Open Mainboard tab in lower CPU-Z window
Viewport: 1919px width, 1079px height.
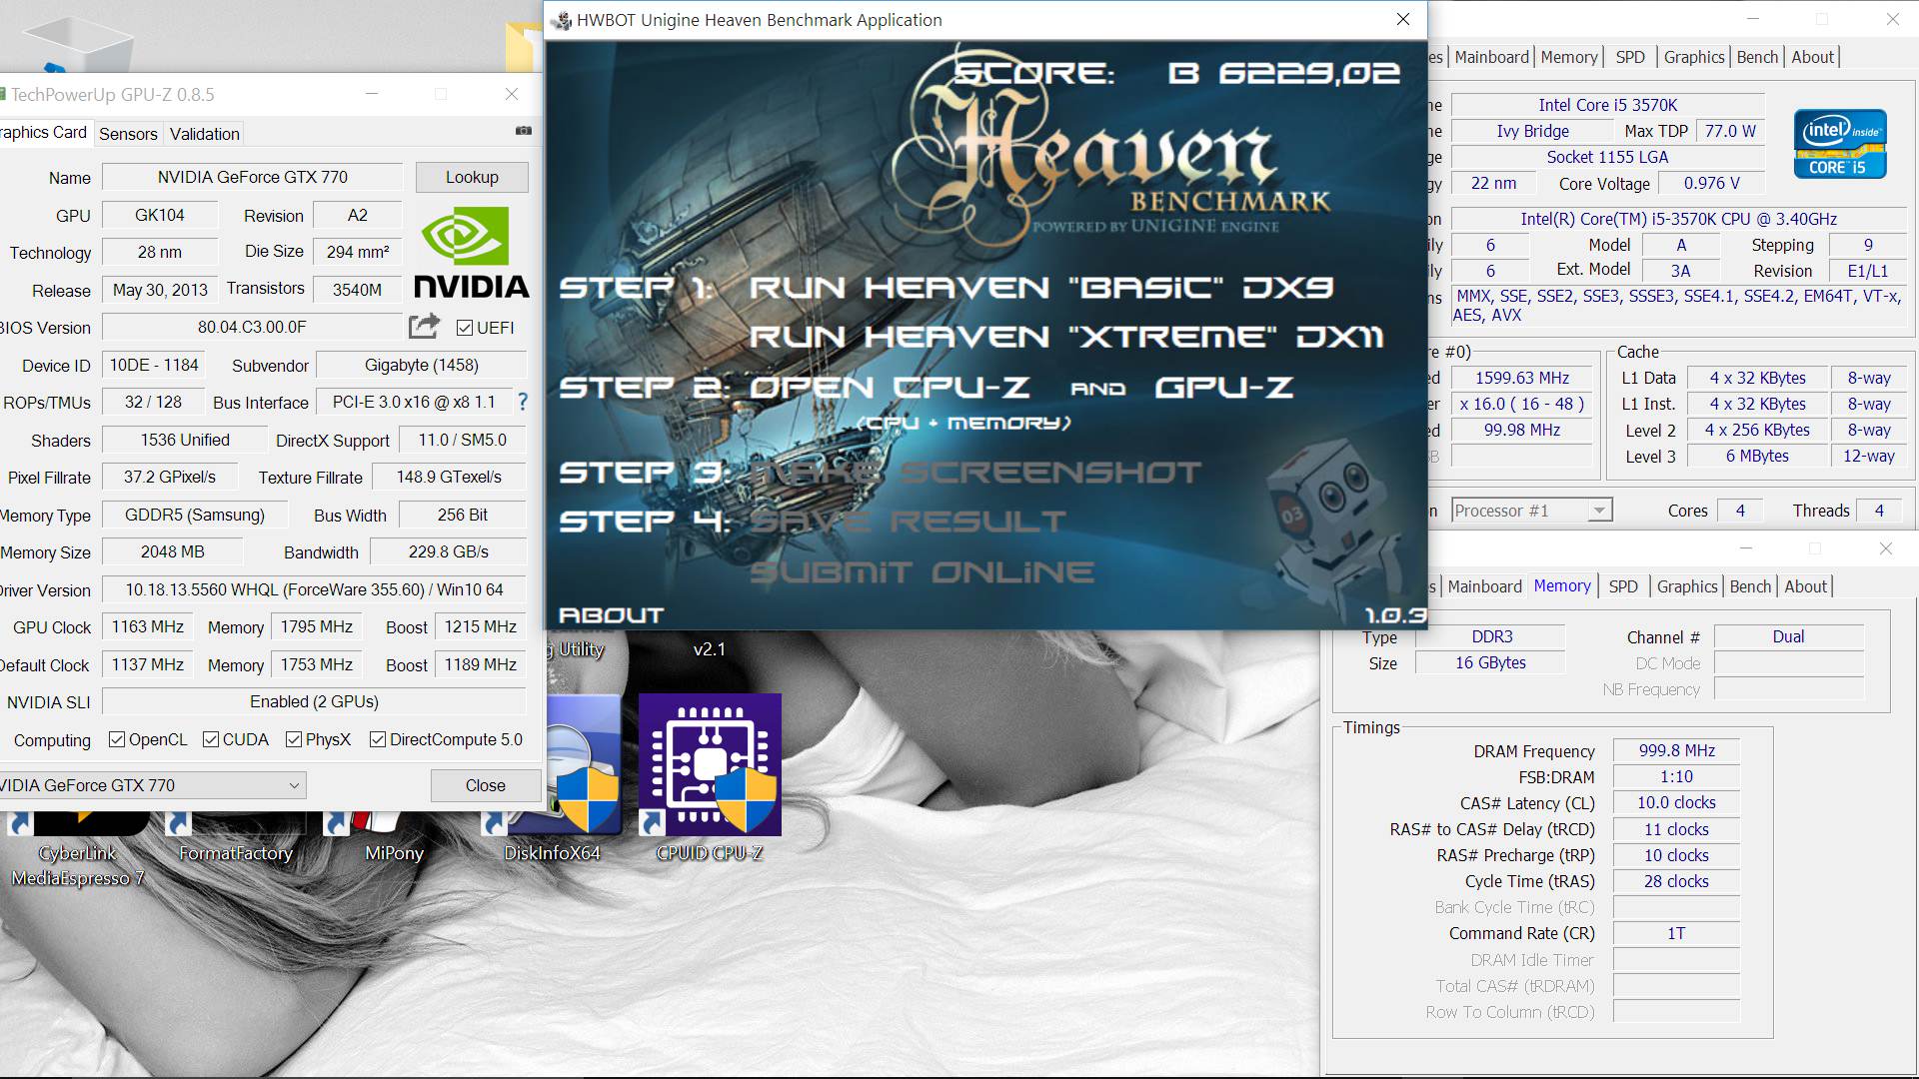pos(1484,586)
